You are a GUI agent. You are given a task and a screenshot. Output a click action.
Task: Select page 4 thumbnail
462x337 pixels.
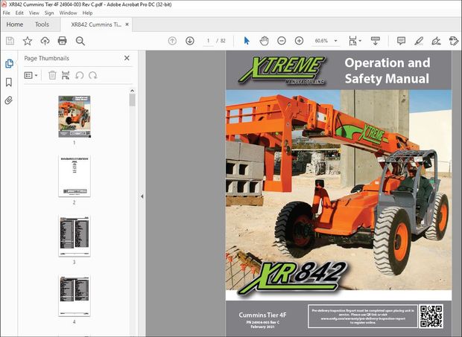(75, 296)
